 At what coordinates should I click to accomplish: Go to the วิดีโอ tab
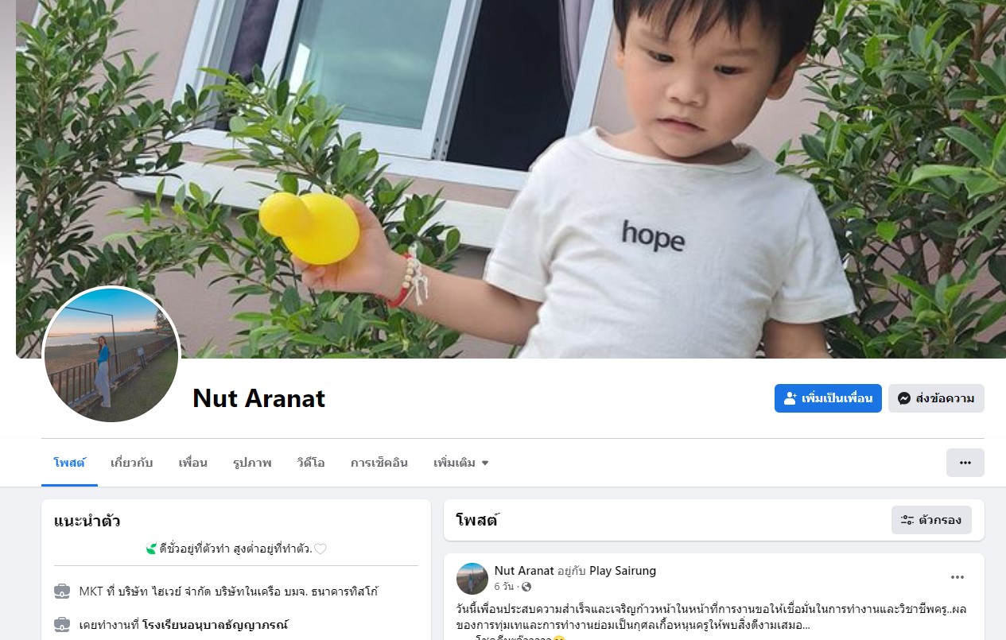(x=311, y=463)
